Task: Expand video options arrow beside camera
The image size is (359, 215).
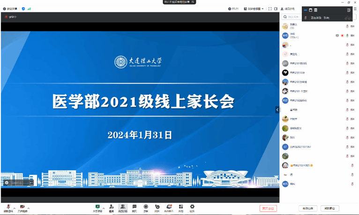Action: coord(29,208)
